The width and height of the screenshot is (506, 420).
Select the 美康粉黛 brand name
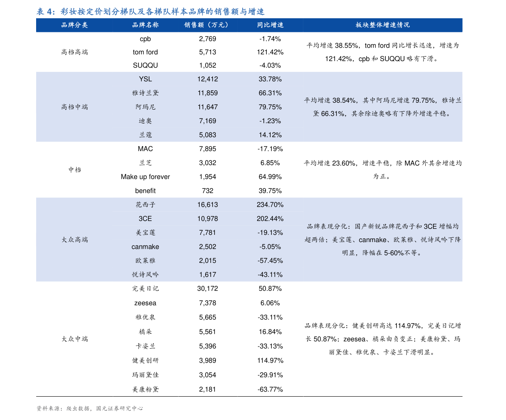(x=145, y=390)
